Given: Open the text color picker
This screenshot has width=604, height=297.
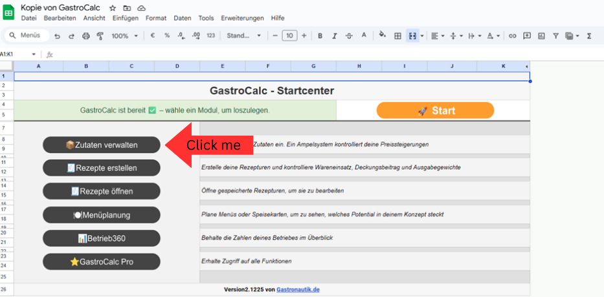Looking at the screenshot, I should pyautogui.click(x=364, y=36).
